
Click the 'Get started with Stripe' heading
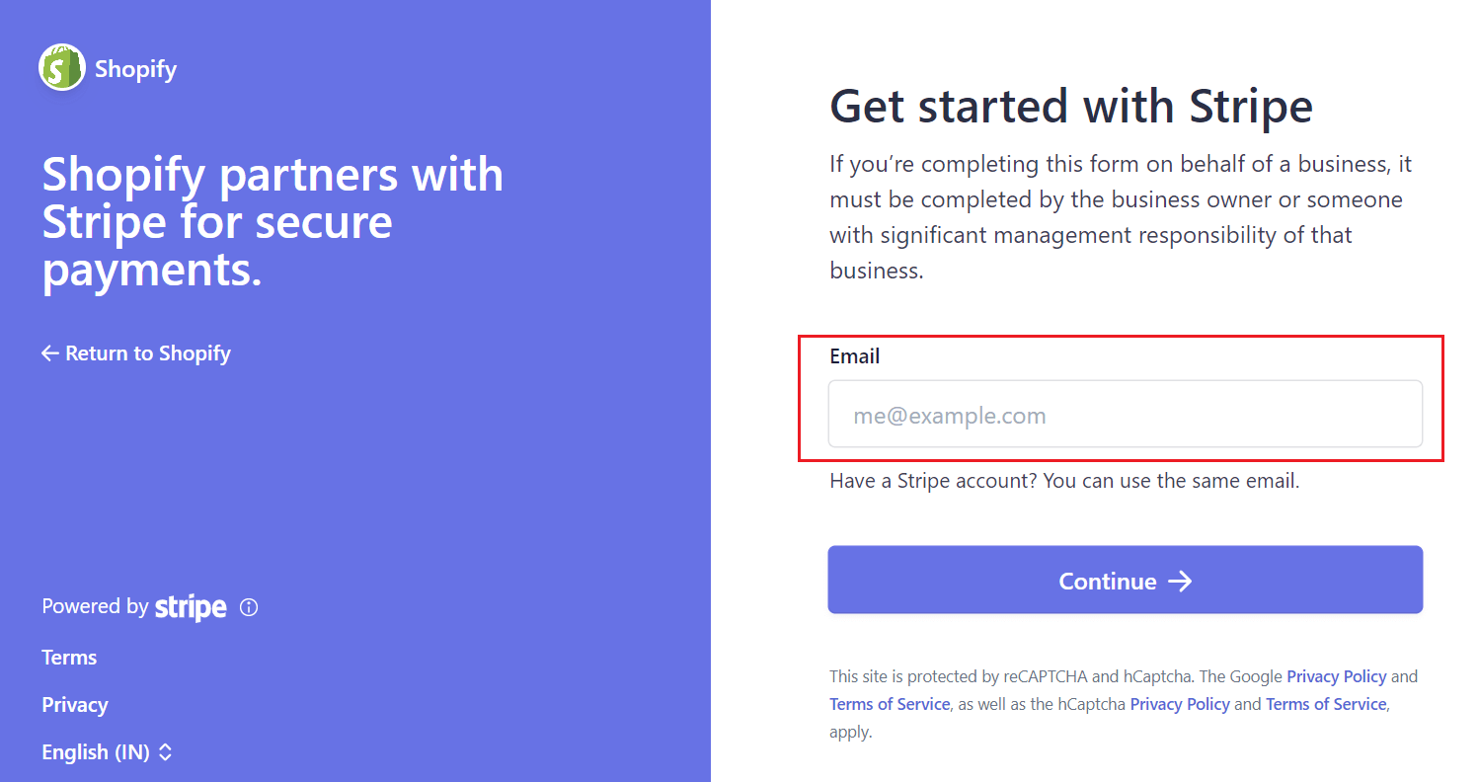pyautogui.click(x=1070, y=107)
